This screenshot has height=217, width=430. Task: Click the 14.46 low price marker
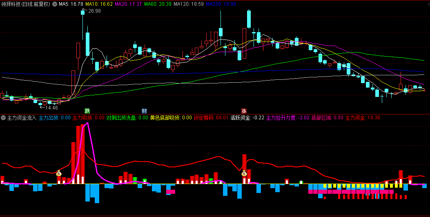point(51,107)
